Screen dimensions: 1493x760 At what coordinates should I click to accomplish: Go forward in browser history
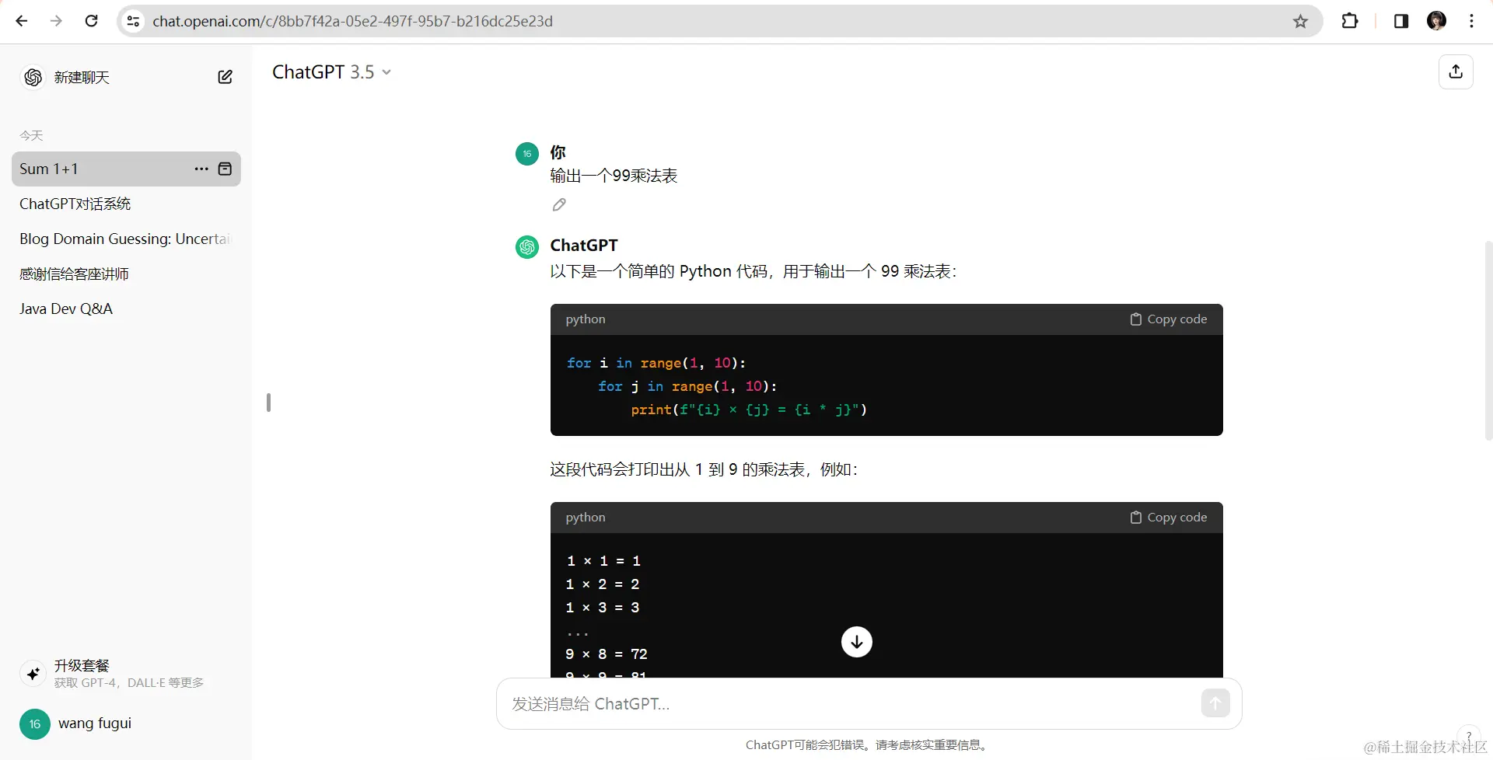[x=56, y=21]
